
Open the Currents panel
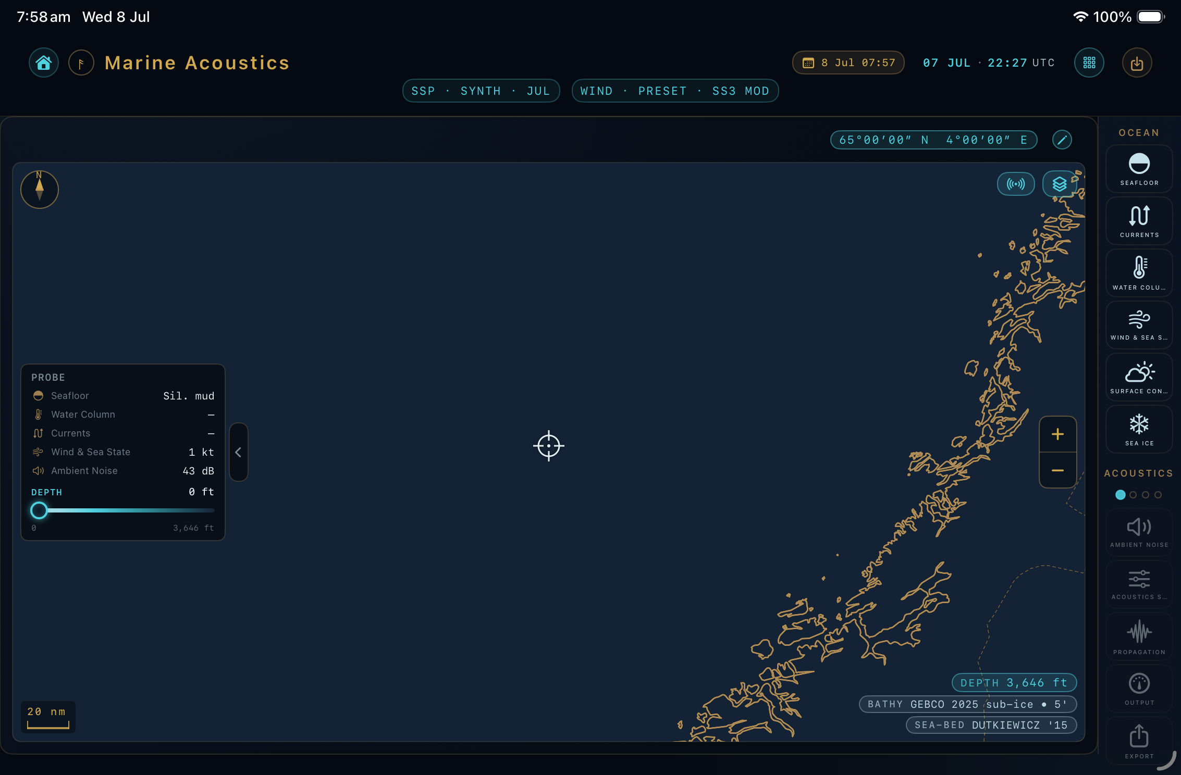tap(1139, 221)
